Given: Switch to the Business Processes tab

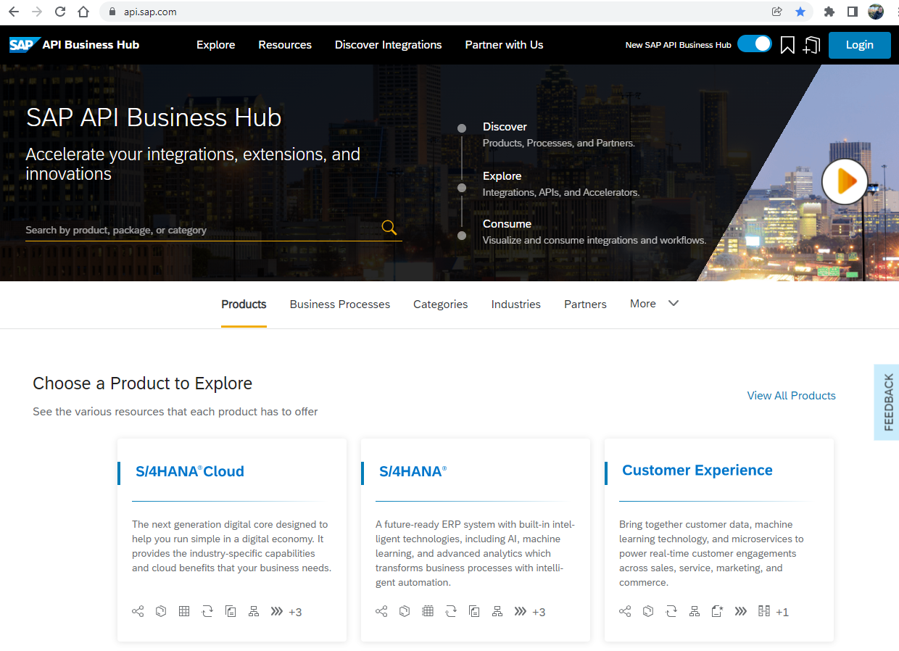Looking at the screenshot, I should [340, 304].
